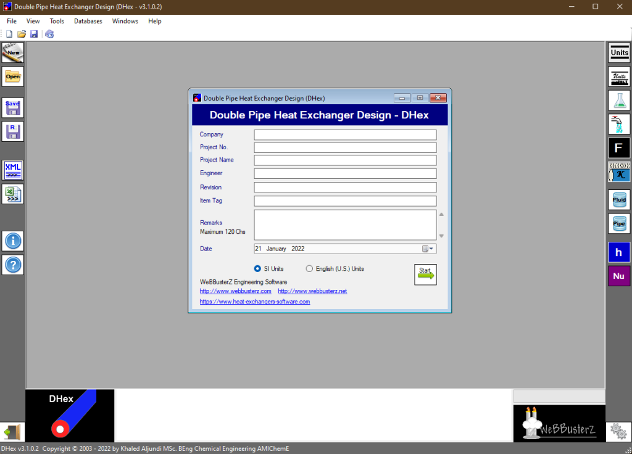Click the black 'F' icon
The height and width of the screenshot is (454, 632).
pos(619,148)
